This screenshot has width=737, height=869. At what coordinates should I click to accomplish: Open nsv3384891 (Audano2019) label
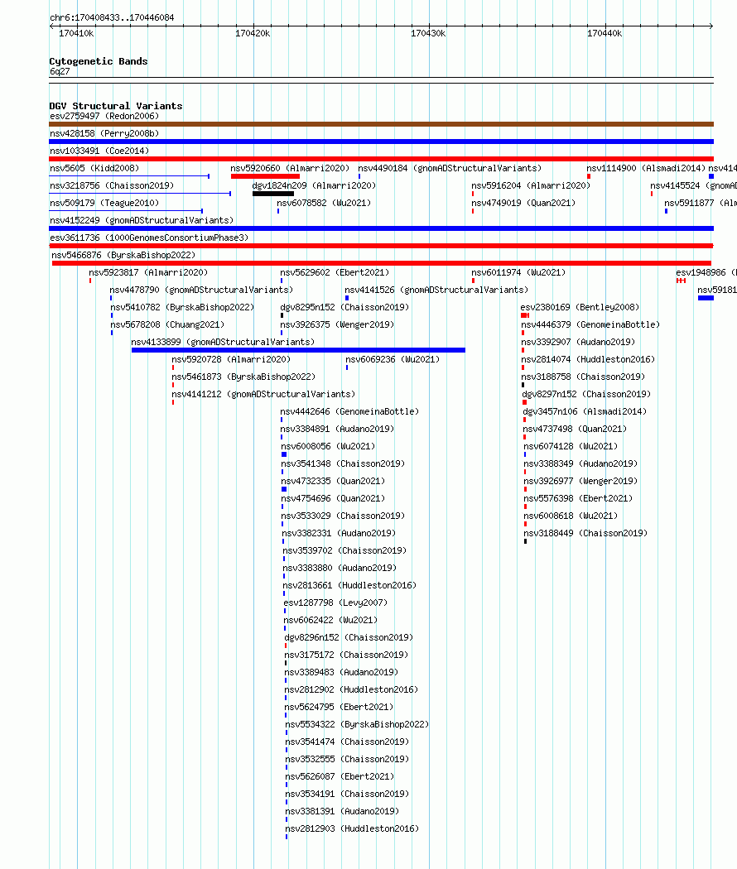click(337, 429)
